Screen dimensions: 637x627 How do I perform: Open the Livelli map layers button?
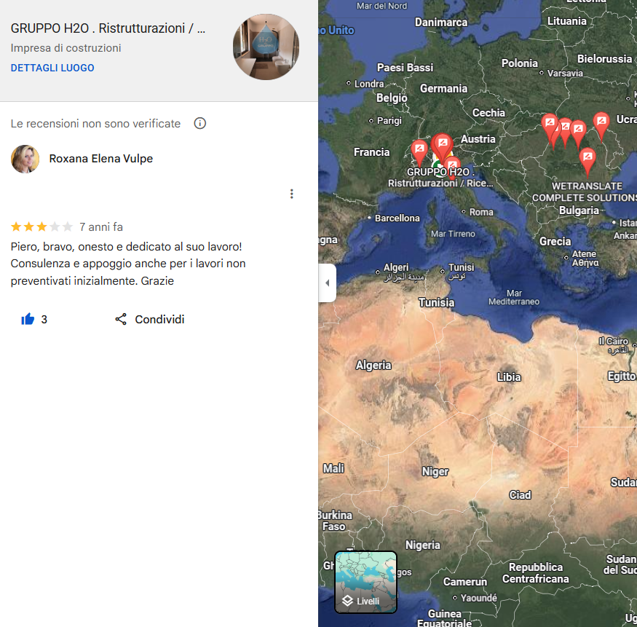[x=365, y=582]
